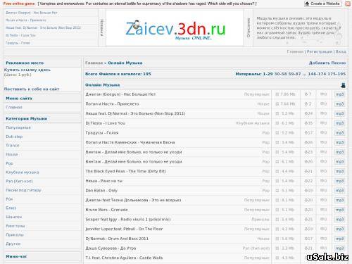Image resolution: width=352 pixels, height=264 pixels.
Task: Jump to last materials page 175-195
Action: 337,74
